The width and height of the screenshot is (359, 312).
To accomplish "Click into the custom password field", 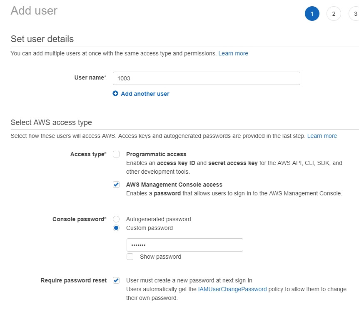I will [x=185, y=245].
